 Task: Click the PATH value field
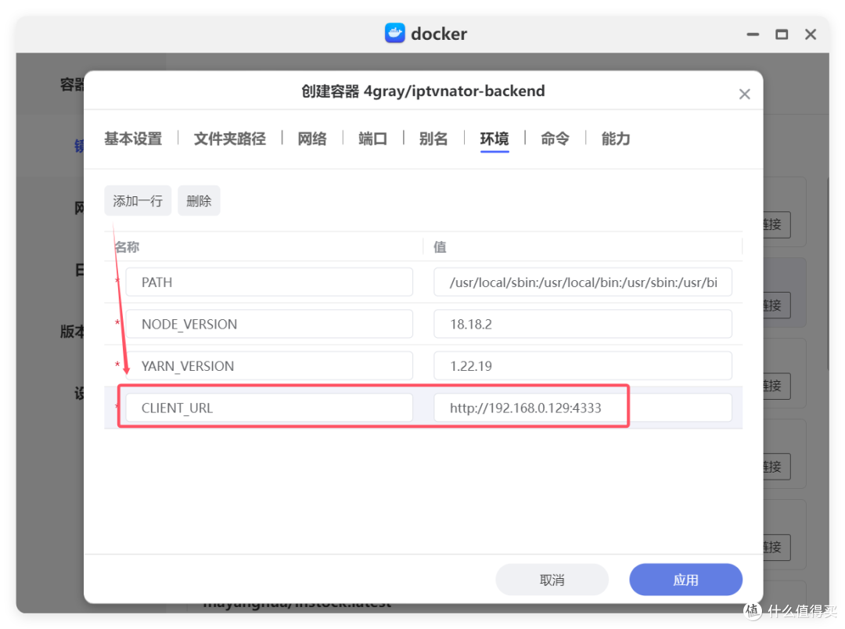tap(582, 282)
